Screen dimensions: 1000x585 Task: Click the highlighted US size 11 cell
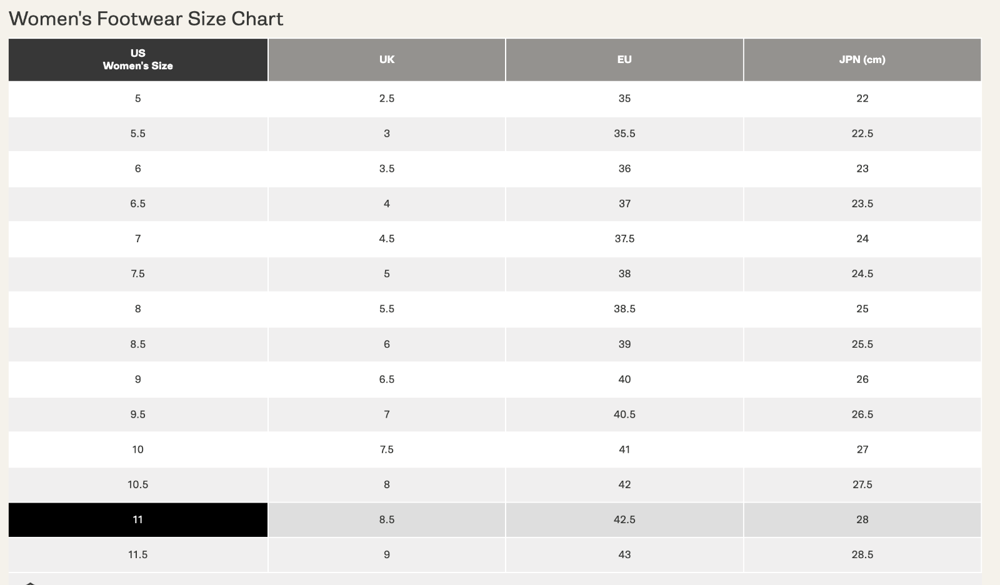138,519
